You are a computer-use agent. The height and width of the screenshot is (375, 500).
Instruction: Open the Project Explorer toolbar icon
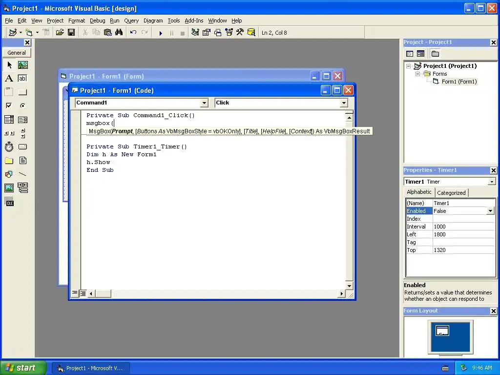point(195,33)
